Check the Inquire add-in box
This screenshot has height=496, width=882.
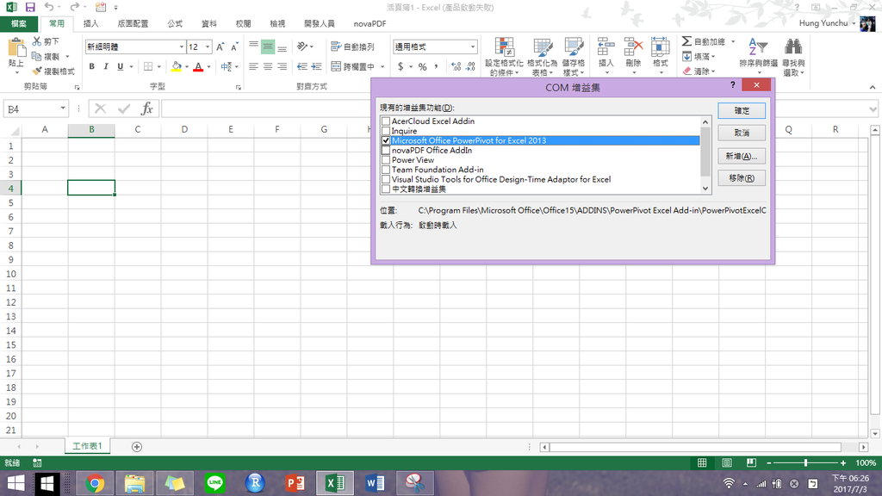click(386, 131)
